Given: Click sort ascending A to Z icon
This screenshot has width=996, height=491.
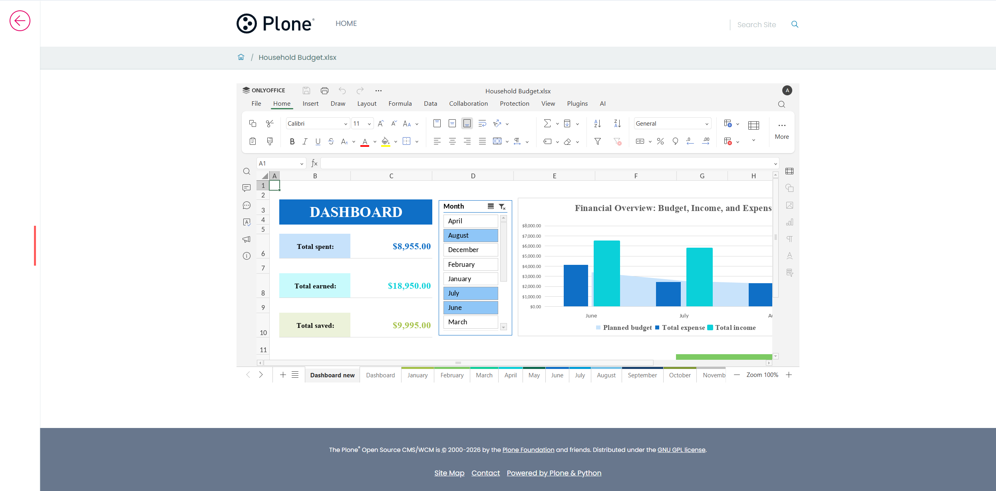Looking at the screenshot, I should coord(598,123).
